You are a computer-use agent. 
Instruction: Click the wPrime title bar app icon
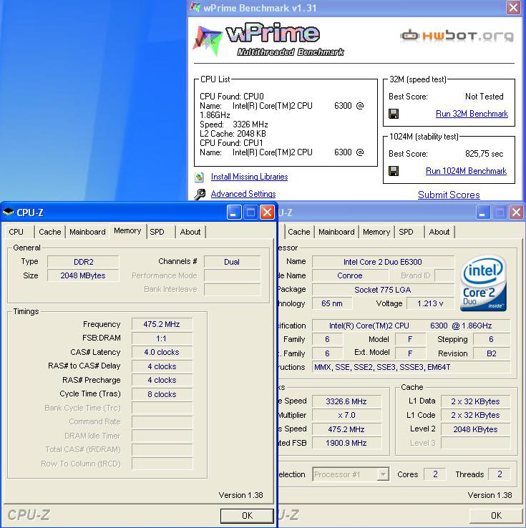pos(195,6)
